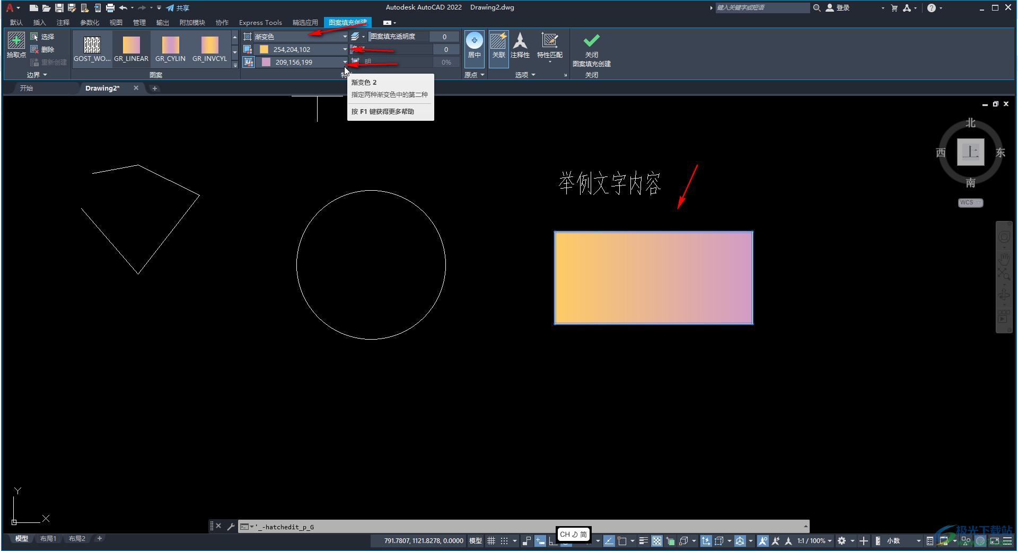
Task: Expand the 选项 panel title
Action: (525, 75)
